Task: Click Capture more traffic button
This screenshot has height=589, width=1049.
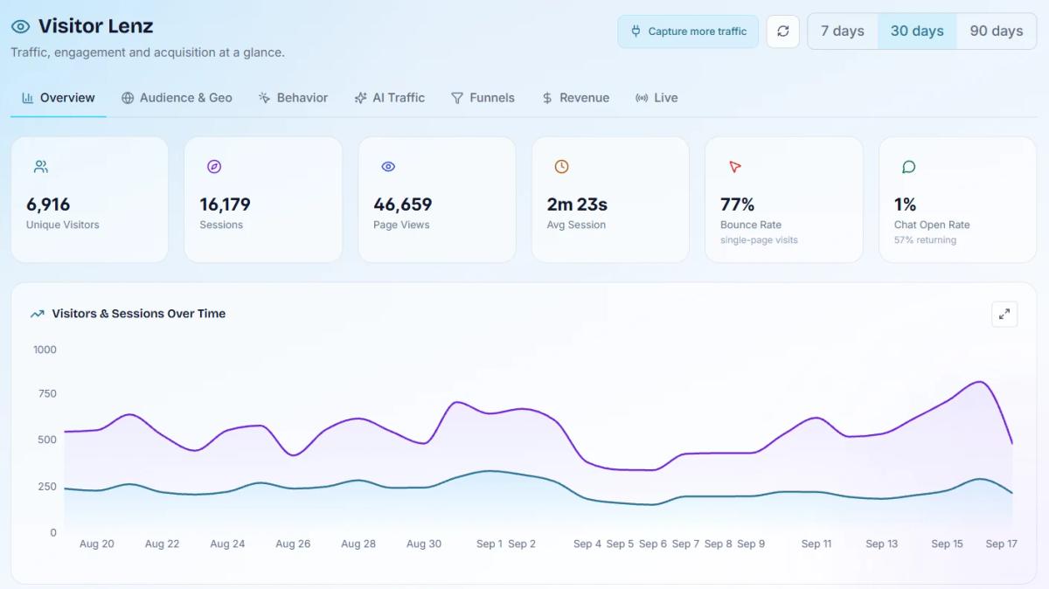Action: click(688, 31)
